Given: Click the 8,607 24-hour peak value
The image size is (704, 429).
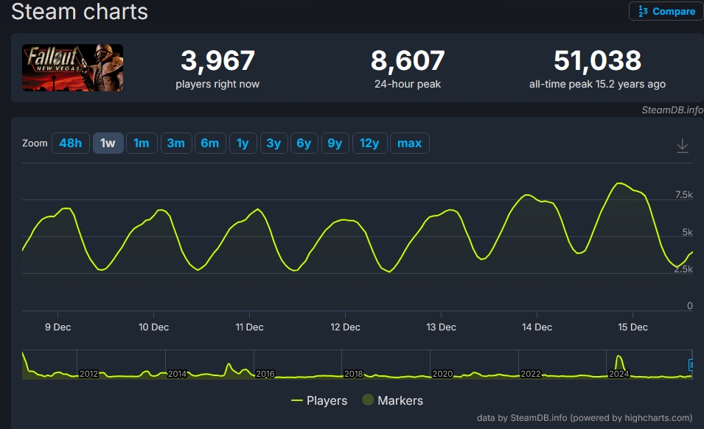Looking at the screenshot, I should pos(408,60).
